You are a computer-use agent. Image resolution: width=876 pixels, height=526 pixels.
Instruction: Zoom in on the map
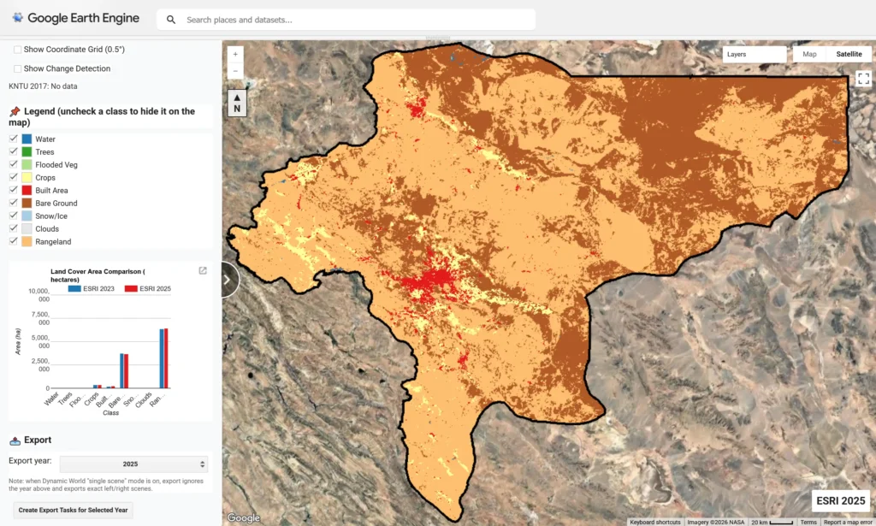pyautogui.click(x=235, y=54)
